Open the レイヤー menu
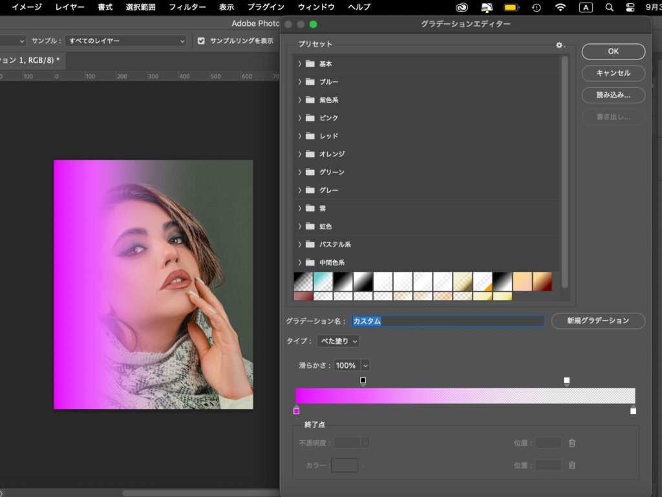Viewport: 662px width, 497px height. coord(70,7)
